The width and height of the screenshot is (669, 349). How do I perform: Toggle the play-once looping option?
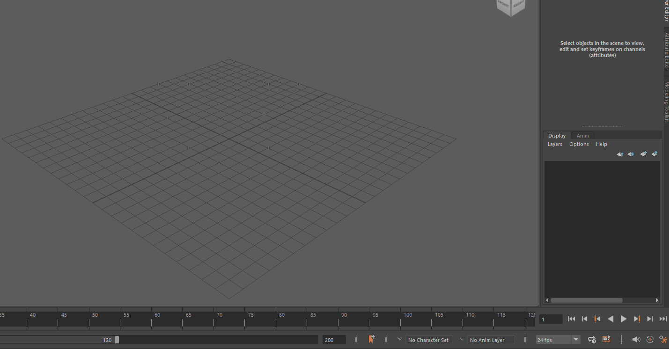(x=591, y=340)
